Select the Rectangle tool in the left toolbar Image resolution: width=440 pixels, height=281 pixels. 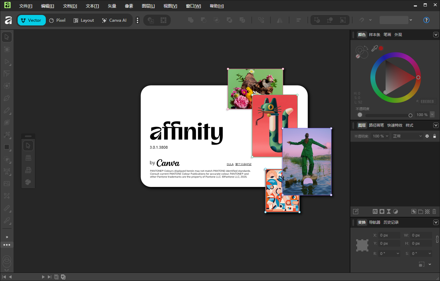click(x=7, y=147)
